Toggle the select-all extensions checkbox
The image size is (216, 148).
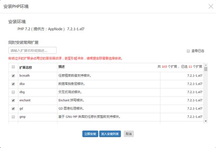click(x=13, y=67)
